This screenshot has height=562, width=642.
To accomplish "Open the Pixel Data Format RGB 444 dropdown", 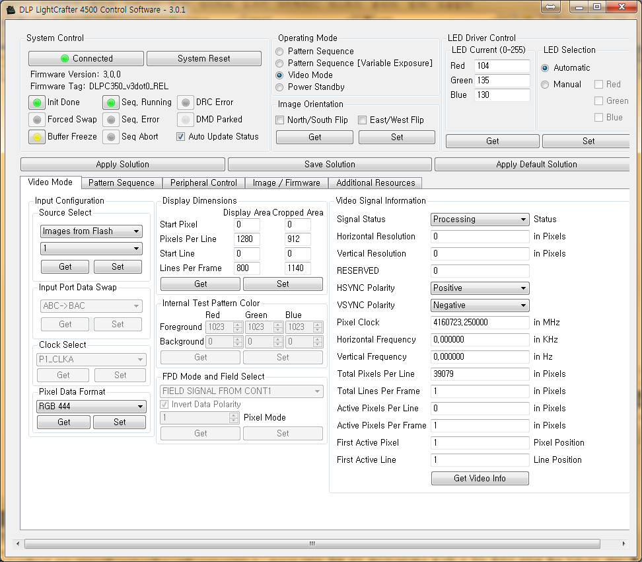I will tap(91, 406).
